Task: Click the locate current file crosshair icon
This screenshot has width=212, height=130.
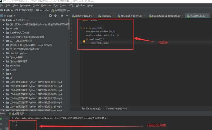Action: [x=50, y=16]
